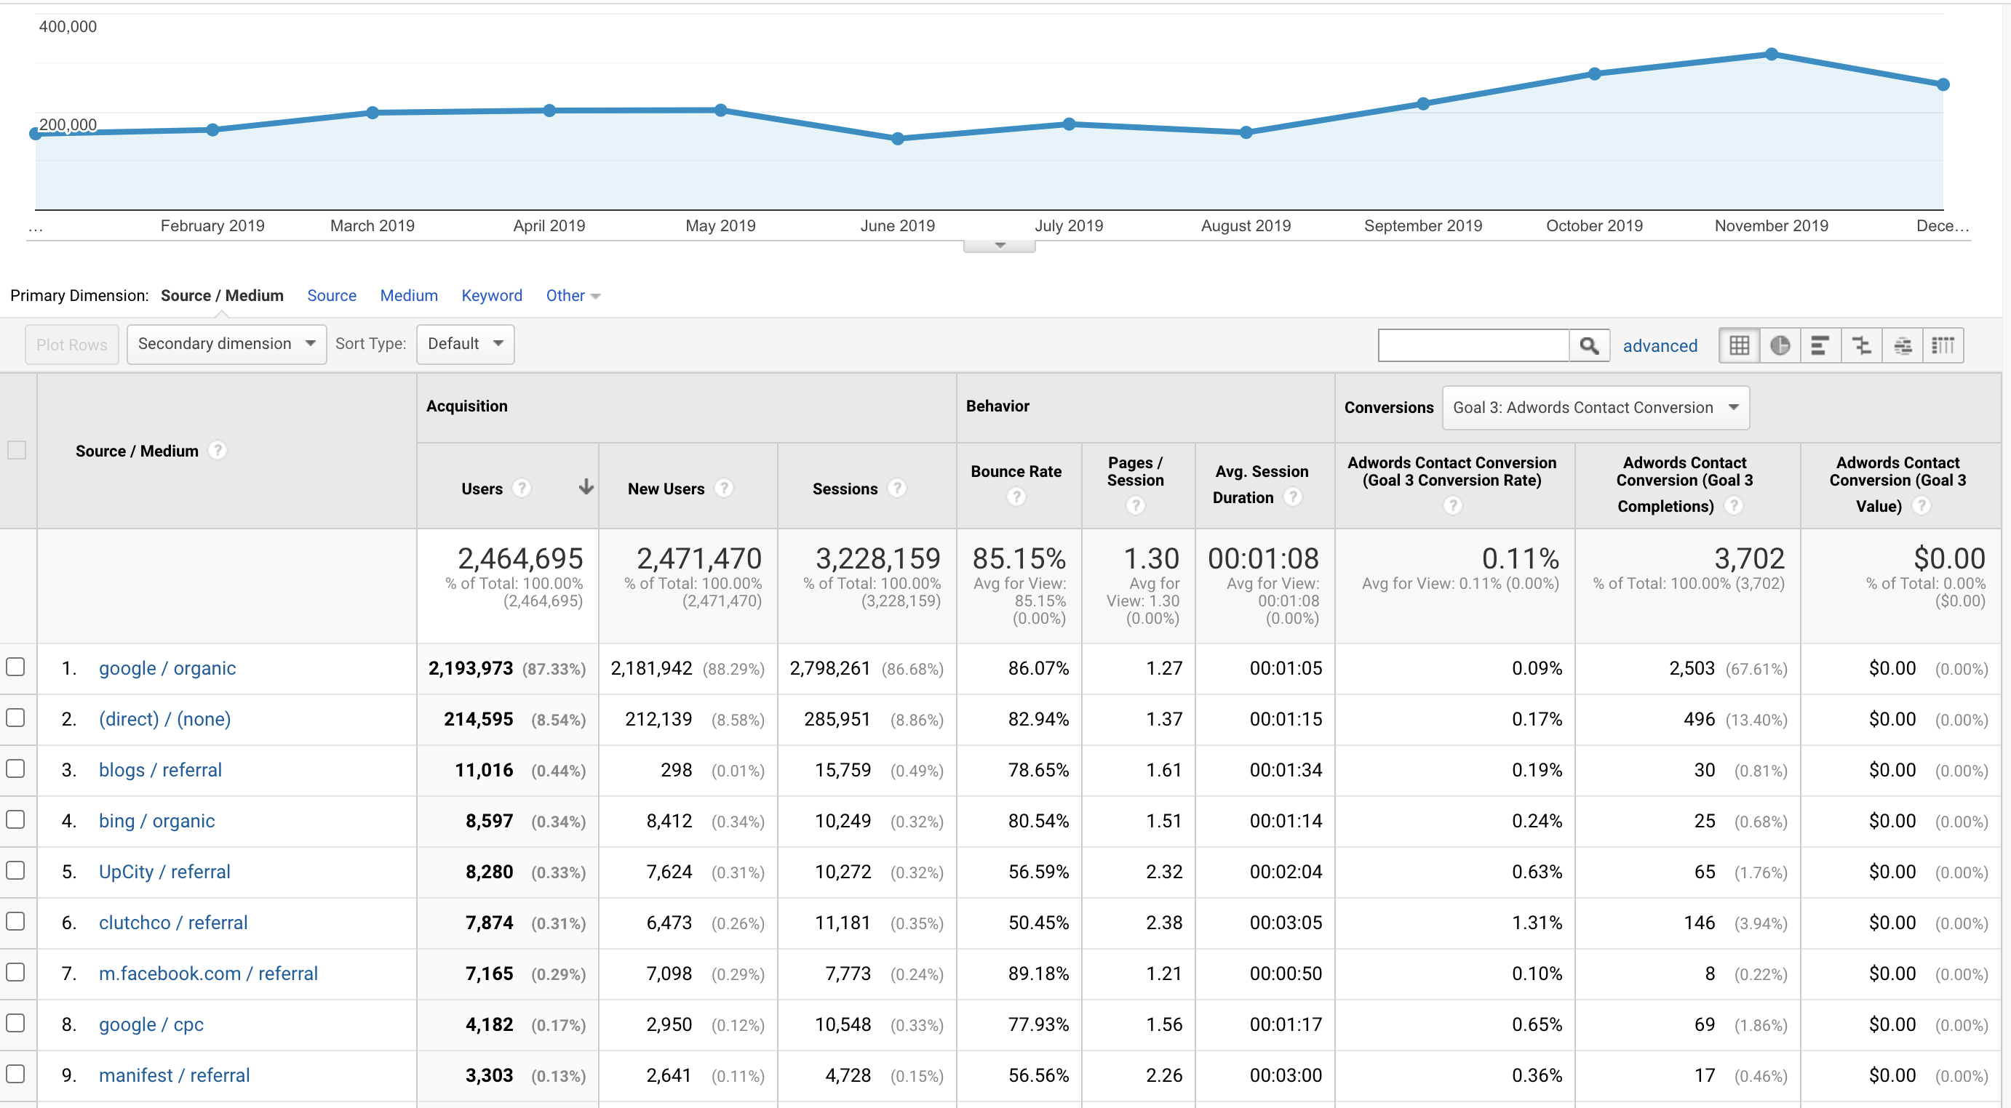Toggle the select-all checkbox in table header
Image resolution: width=2011 pixels, height=1108 pixels.
(17, 450)
